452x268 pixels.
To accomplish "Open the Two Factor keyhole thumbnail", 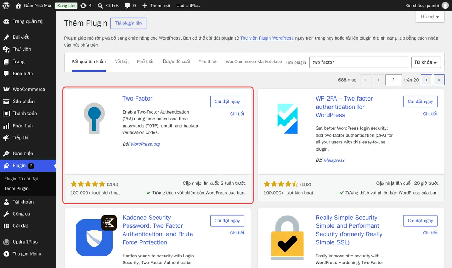I will 94,118.
